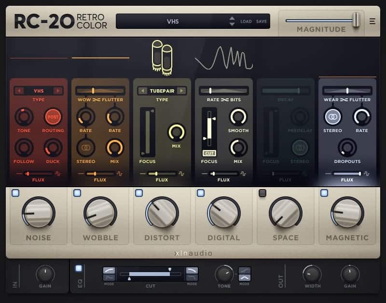Step to previous preset up arrow
Image resolution: width=386 pixels, height=303 pixels.
click(232, 18)
